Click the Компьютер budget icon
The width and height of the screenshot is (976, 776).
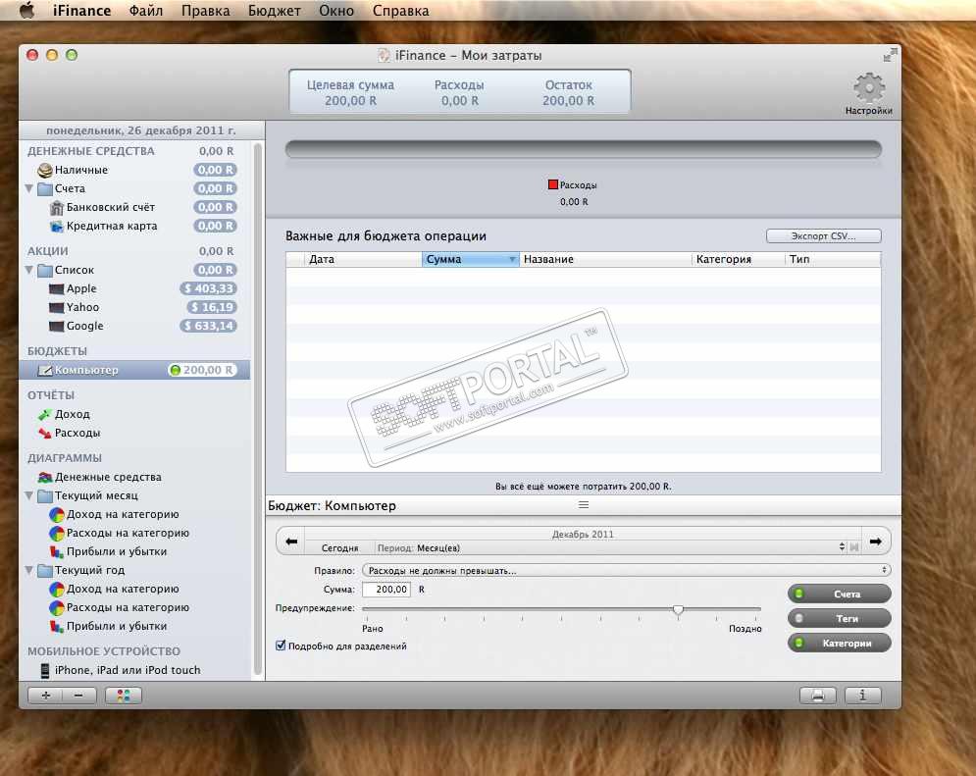tap(45, 370)
